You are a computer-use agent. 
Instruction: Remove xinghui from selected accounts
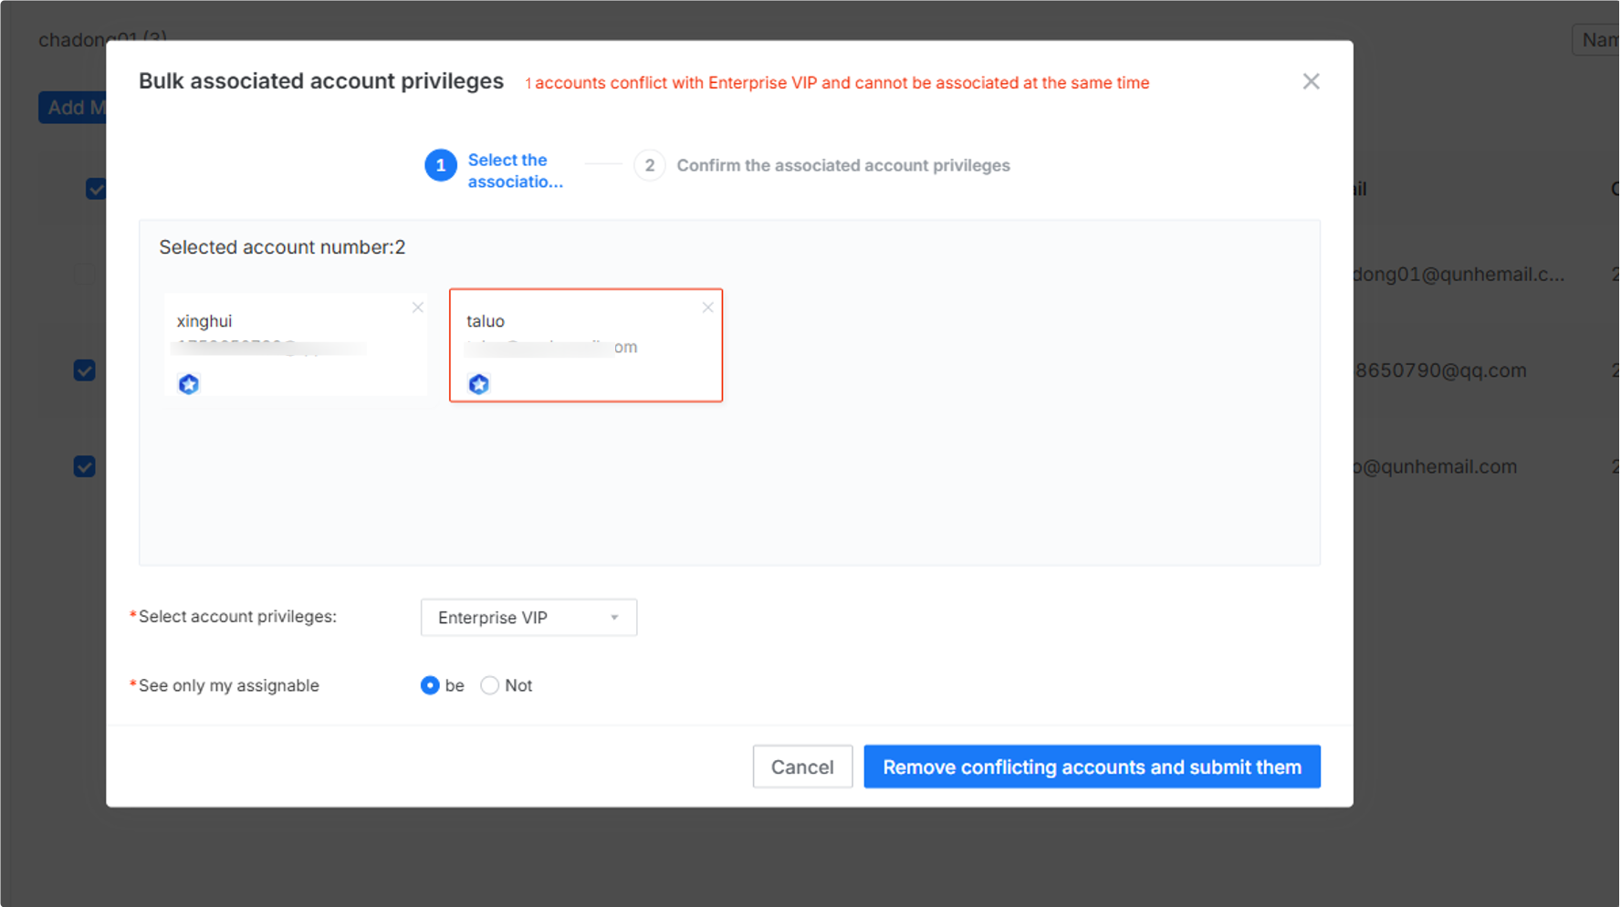pyautogui.click(x=417, y=308)
